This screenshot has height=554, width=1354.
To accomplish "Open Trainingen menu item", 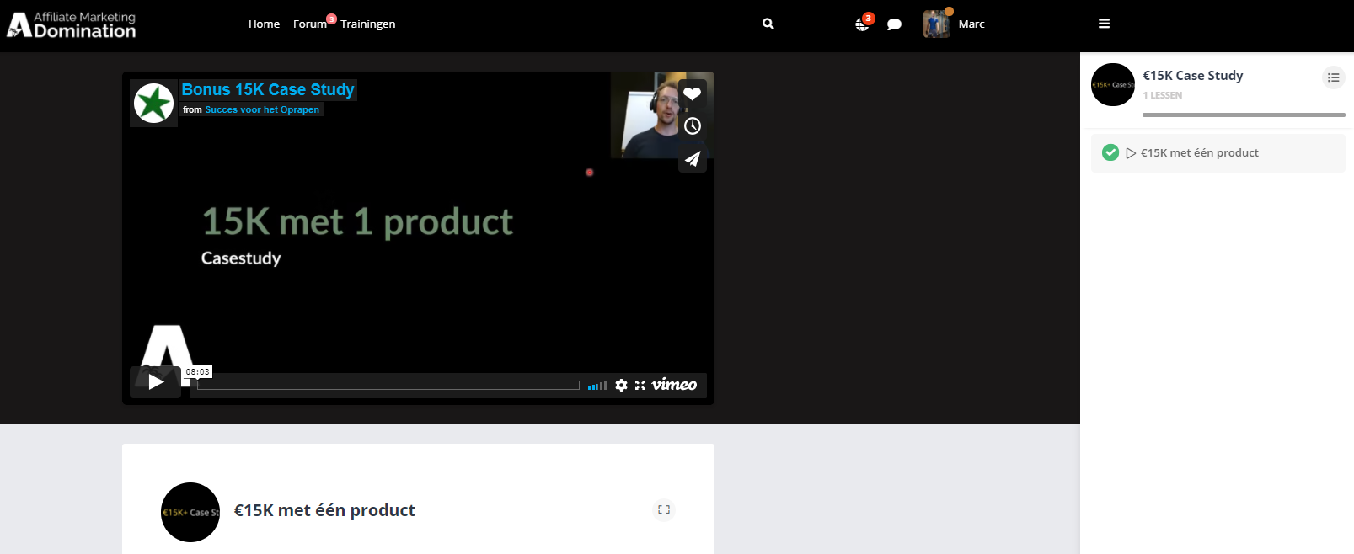I will point(367,24).
